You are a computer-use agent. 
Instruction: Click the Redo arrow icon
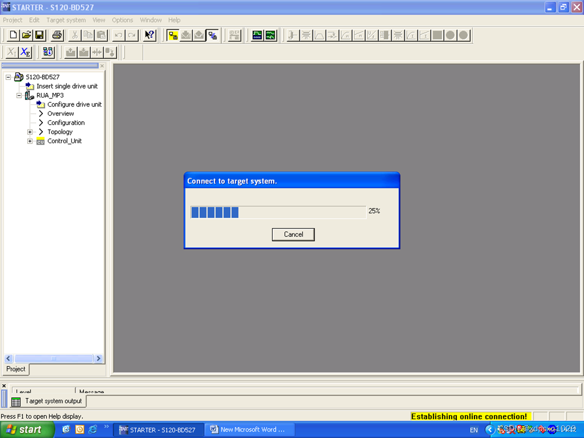pos(132,35)
